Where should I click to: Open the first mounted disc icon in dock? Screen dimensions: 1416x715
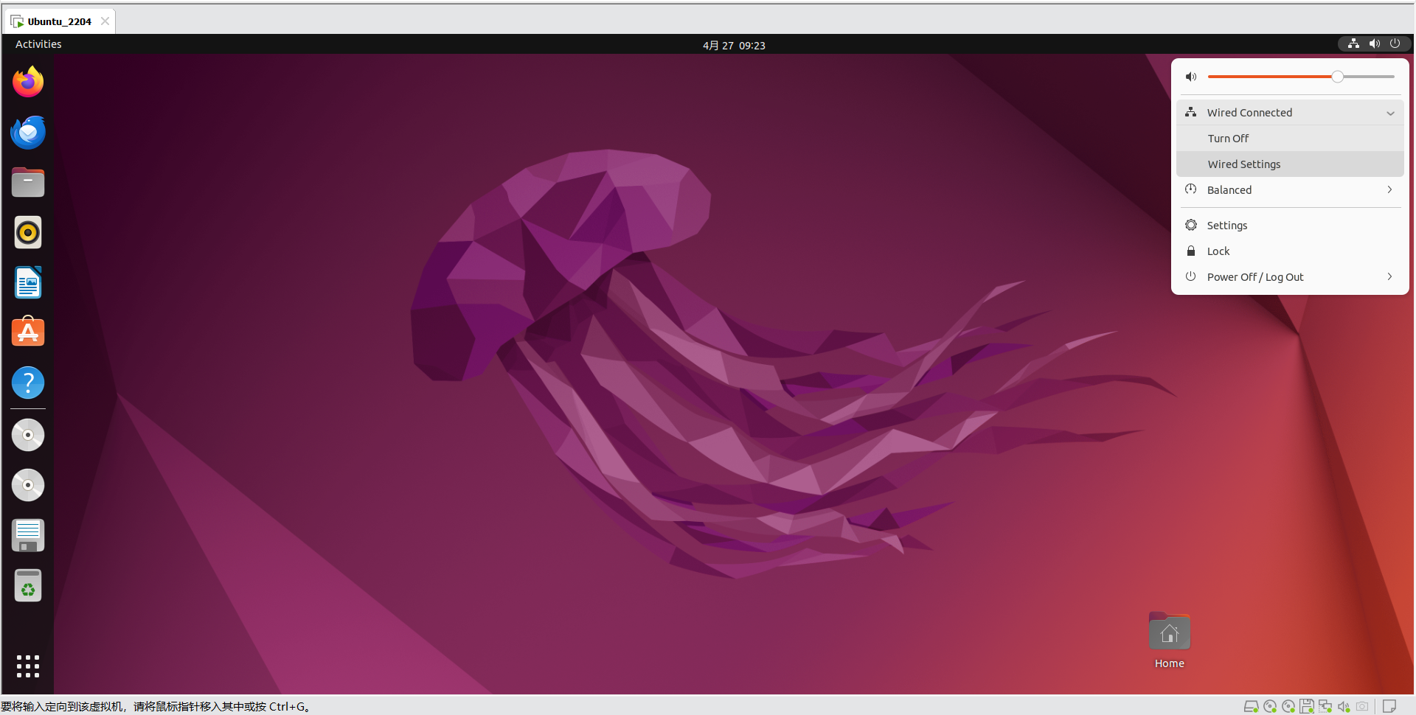(28, 435)
